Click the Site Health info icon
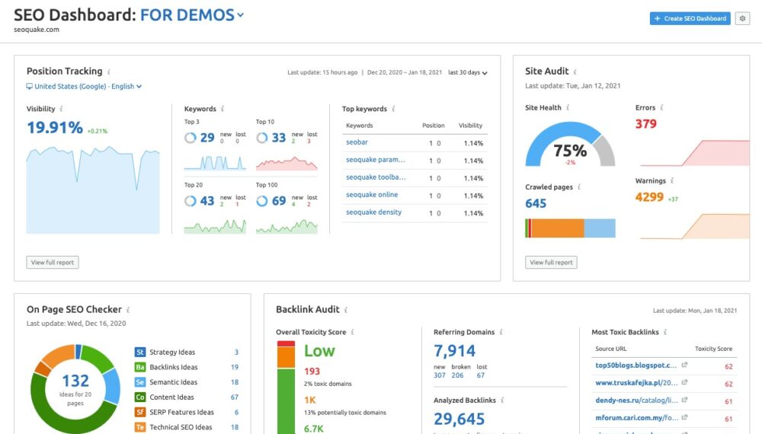The width and height of the screenshot is (762, 434). coord(568,108)
